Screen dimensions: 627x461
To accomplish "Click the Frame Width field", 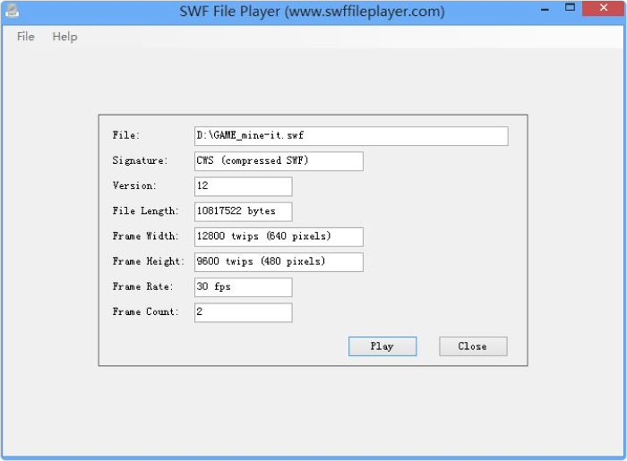I will [279, 236].
